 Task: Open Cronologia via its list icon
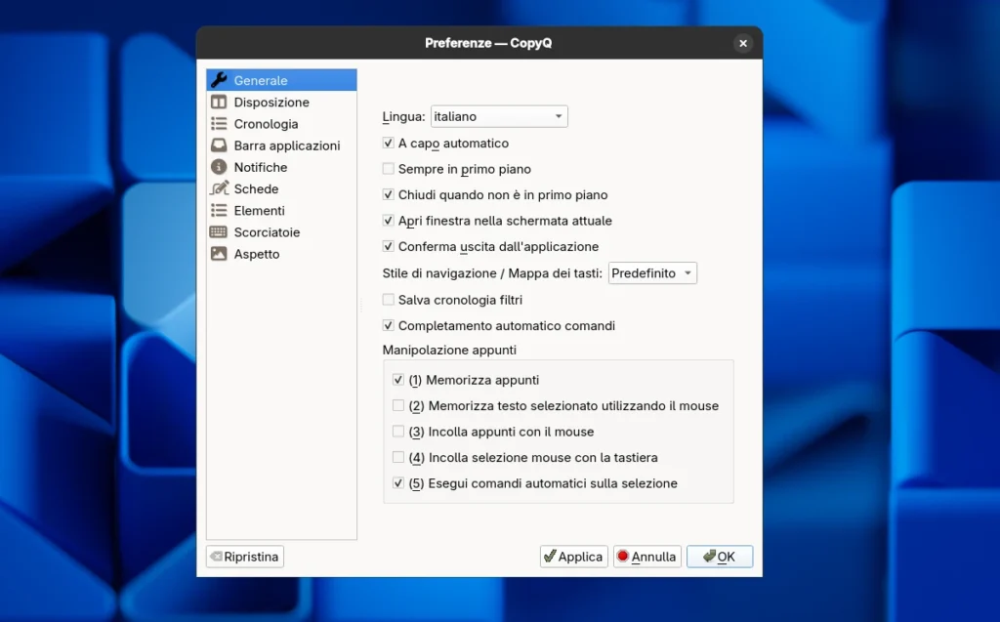tap(219, 124)
